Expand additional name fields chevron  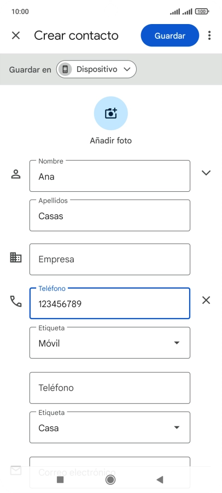coord(206,173)
